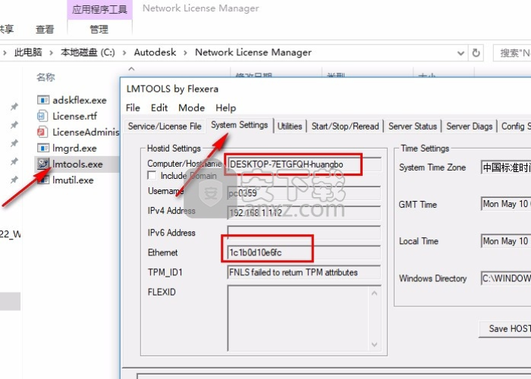Screen dimensions: 531x379
Task: Click the pin icon beside lmtools.exe
Action: (x=14, y=161)
